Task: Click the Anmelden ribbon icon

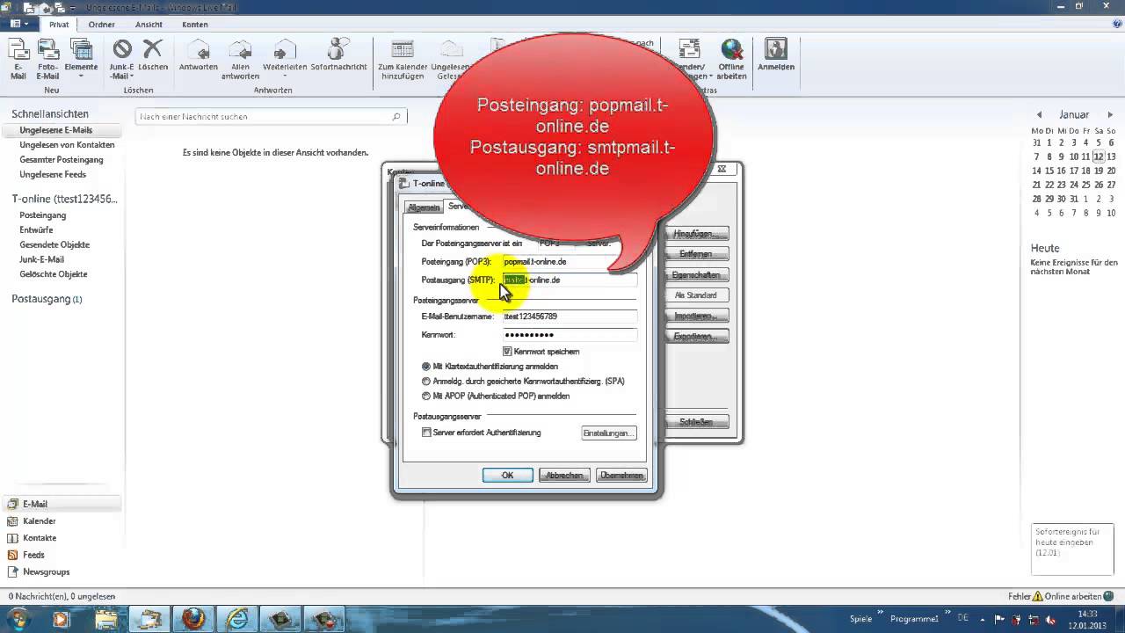Action: [776, 55]
